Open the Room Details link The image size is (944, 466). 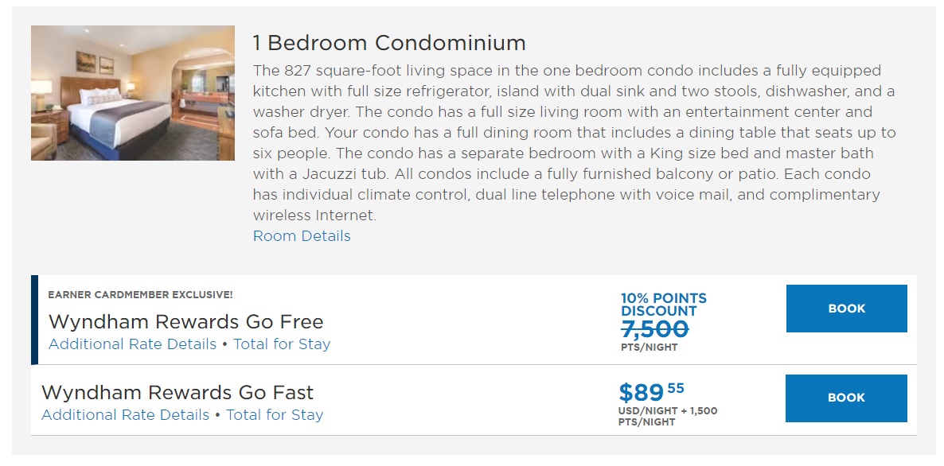coord(301,235)
